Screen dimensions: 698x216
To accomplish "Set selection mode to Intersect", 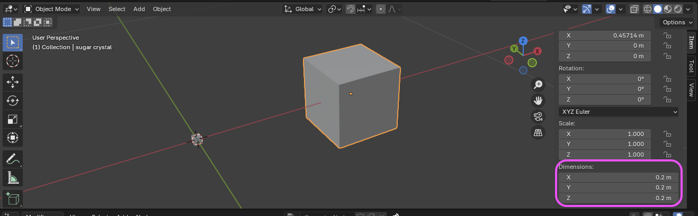I will (47, 22).
